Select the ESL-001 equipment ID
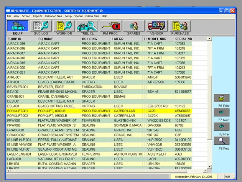The image size is (242, 182). (13, 106)
